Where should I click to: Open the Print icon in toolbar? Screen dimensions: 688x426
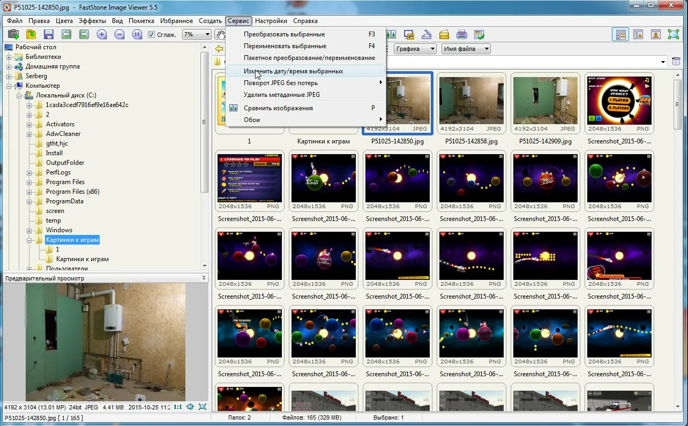[461, 35]
